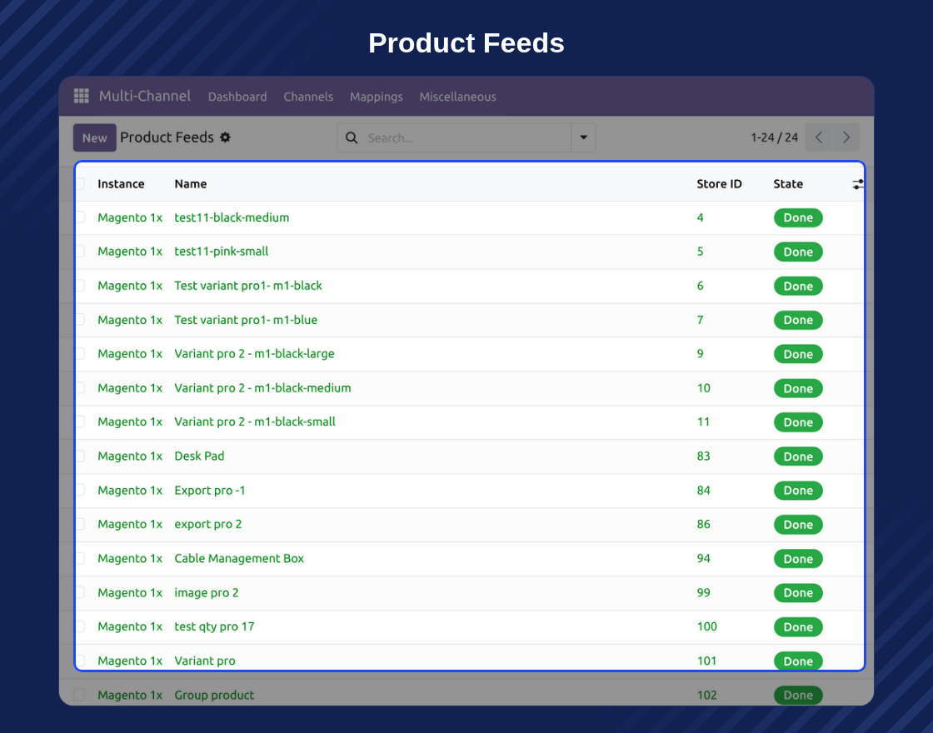Focus the Search input field

pyautogui.click(x=467, y=138)
